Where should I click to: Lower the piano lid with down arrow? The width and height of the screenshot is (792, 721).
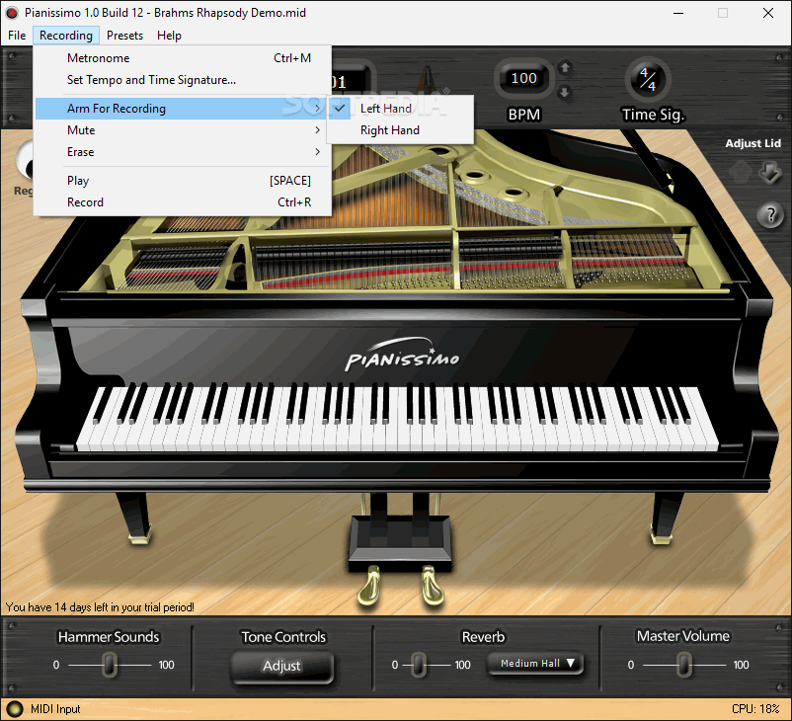(x=769, y=172)
